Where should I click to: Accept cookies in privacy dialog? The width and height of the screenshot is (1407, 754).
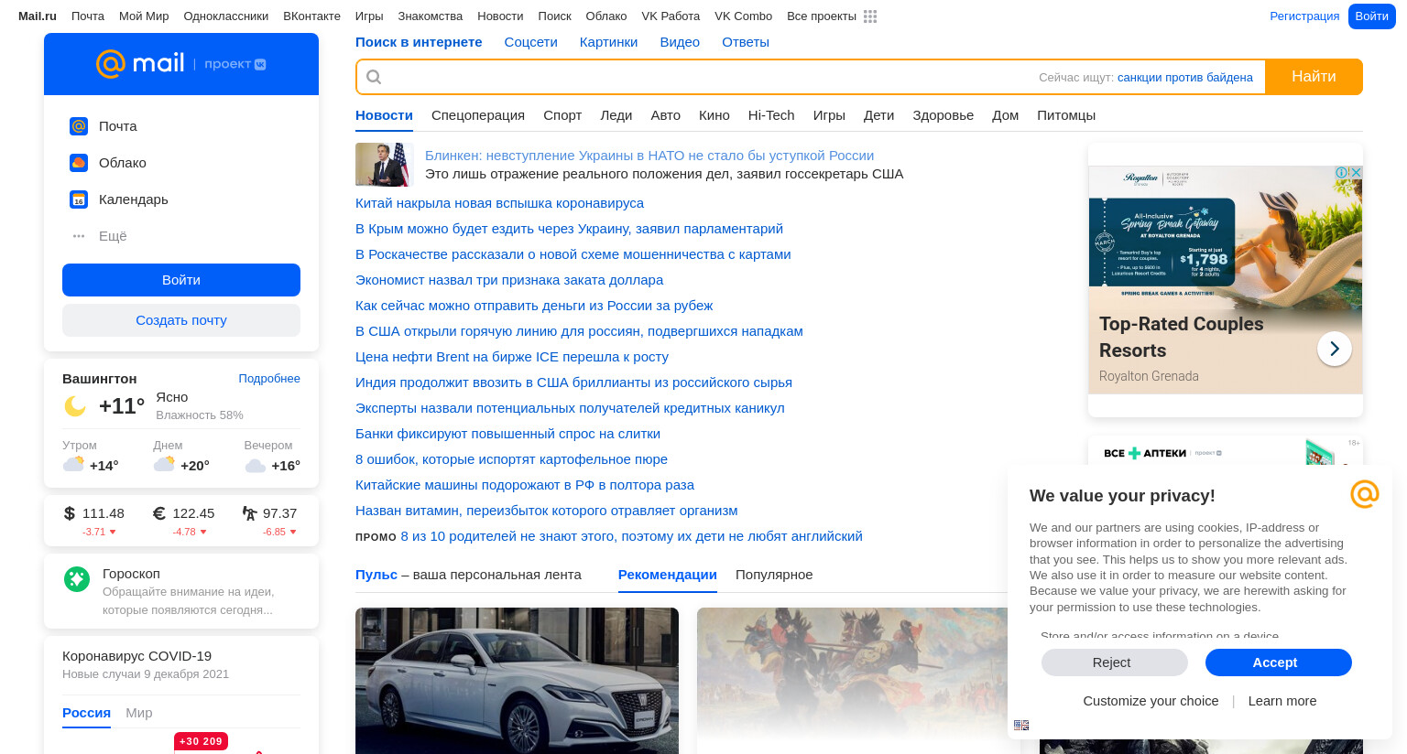pyautogui.click(x=1279, y=662)
